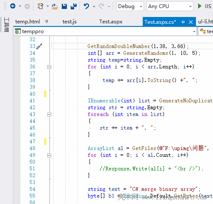Toggle pin on Test.aspx.cs tab
The width and height of the screenshot is (213, 204).
coord(183,22)
